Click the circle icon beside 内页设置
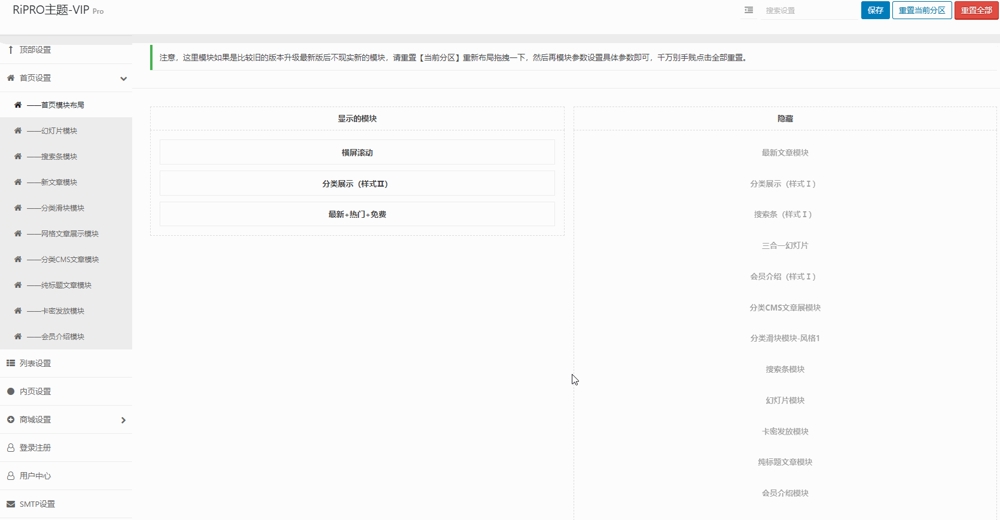This screenshot has width=1000, height=520. click(x=11, y=391)
